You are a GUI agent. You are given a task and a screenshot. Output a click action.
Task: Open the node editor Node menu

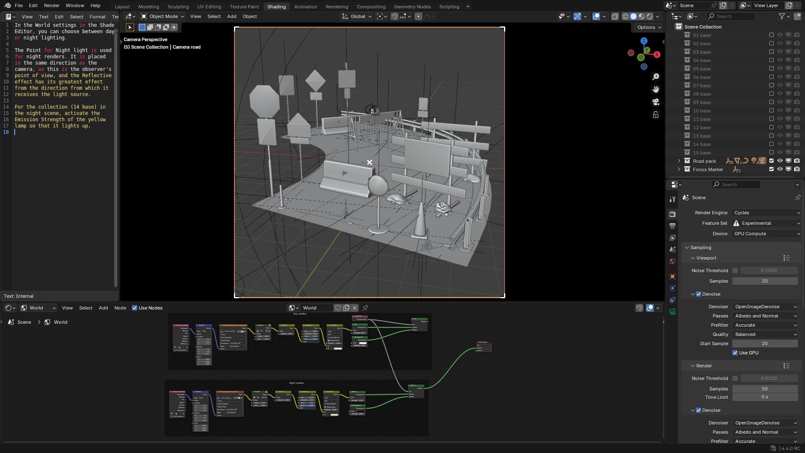(x=120, y=308)
